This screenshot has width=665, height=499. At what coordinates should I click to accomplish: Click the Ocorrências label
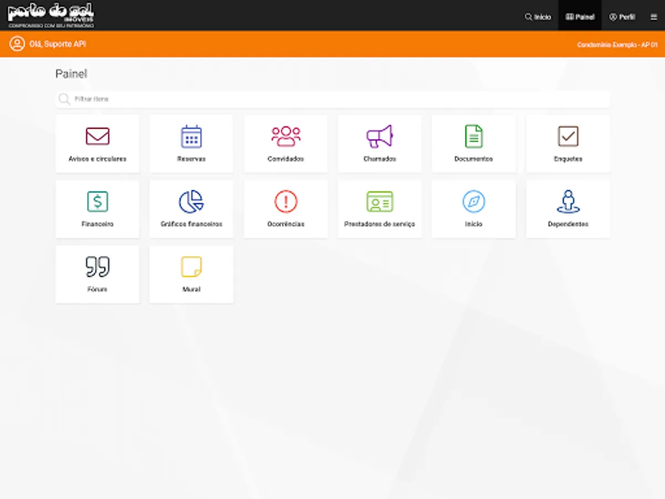(x=285, y=224)
